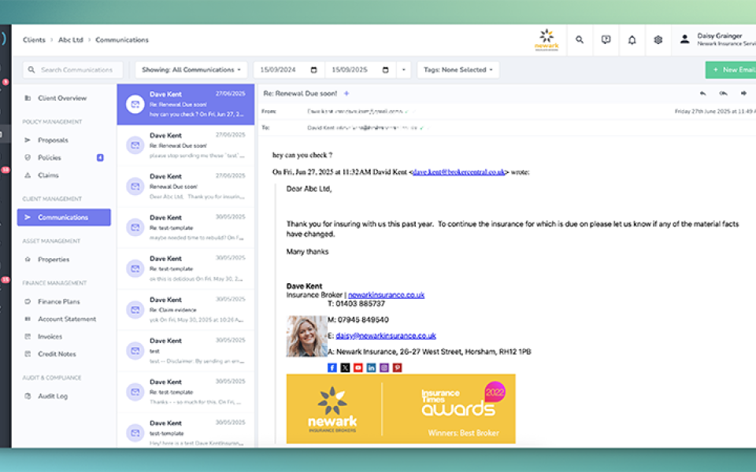This screenshot has height=472, width=756.
Task: Open the Tags: None Selected dropdown
Action: pos(458,70)
